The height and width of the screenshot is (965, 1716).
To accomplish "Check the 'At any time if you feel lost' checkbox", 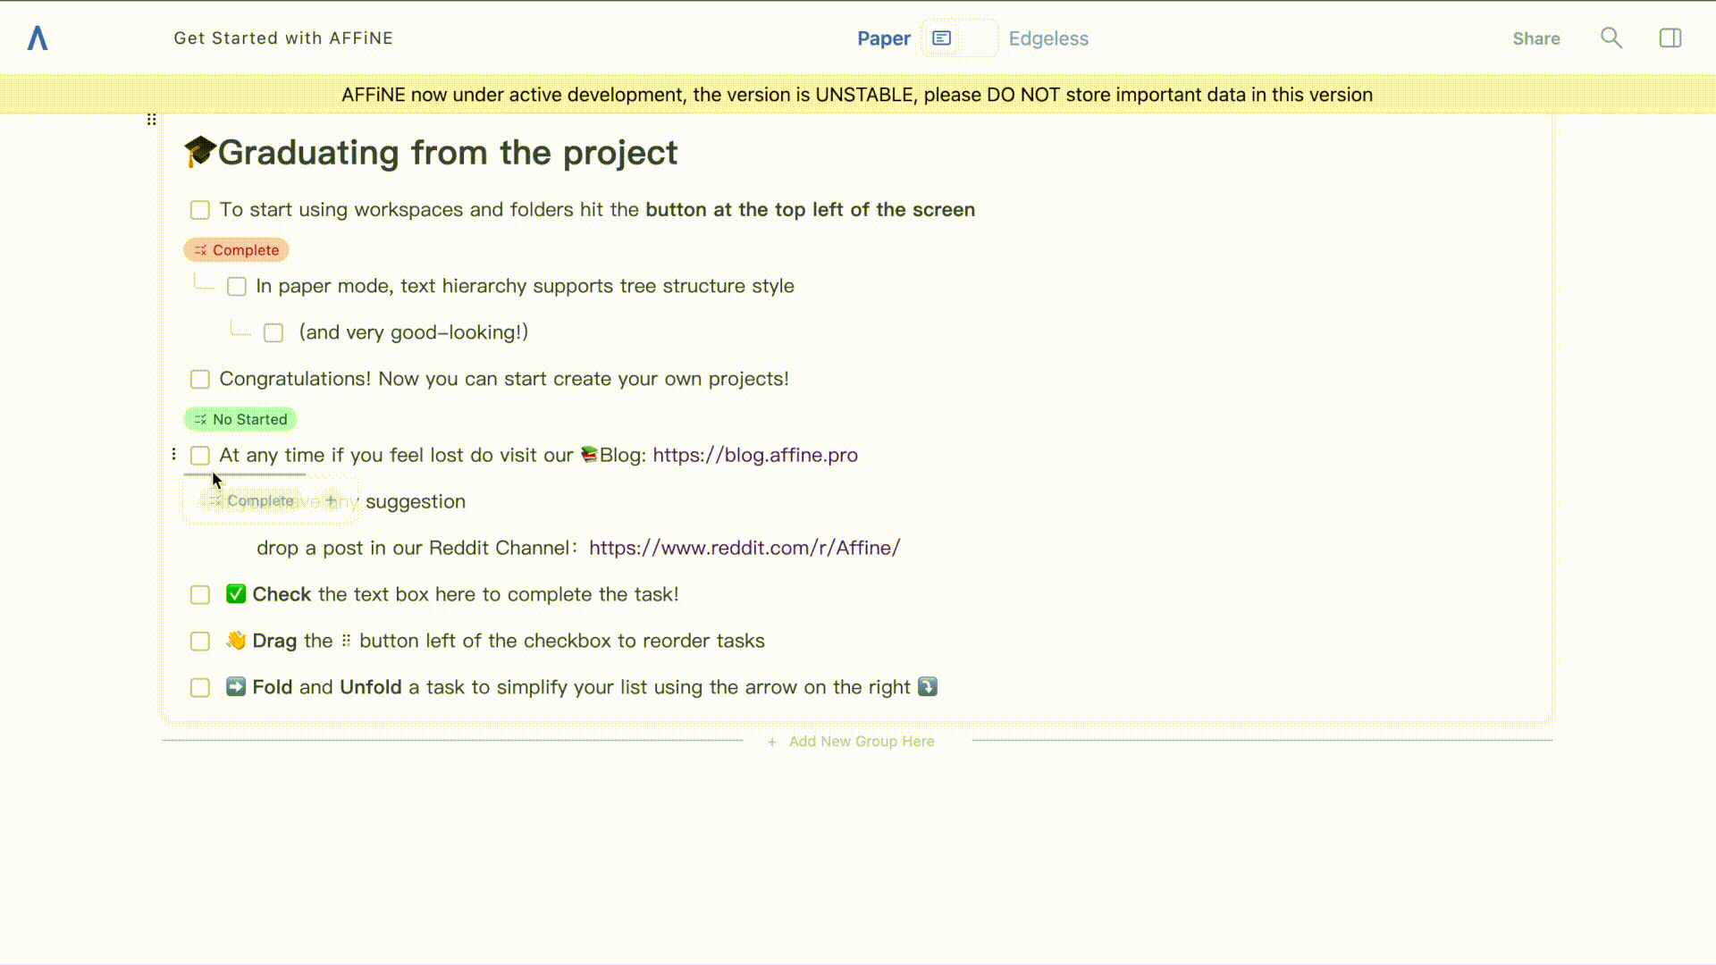I will [x=200, y=456].
